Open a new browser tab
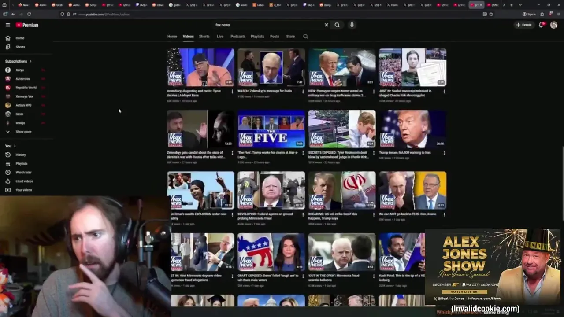564x317 pixels. pos(511,5)
